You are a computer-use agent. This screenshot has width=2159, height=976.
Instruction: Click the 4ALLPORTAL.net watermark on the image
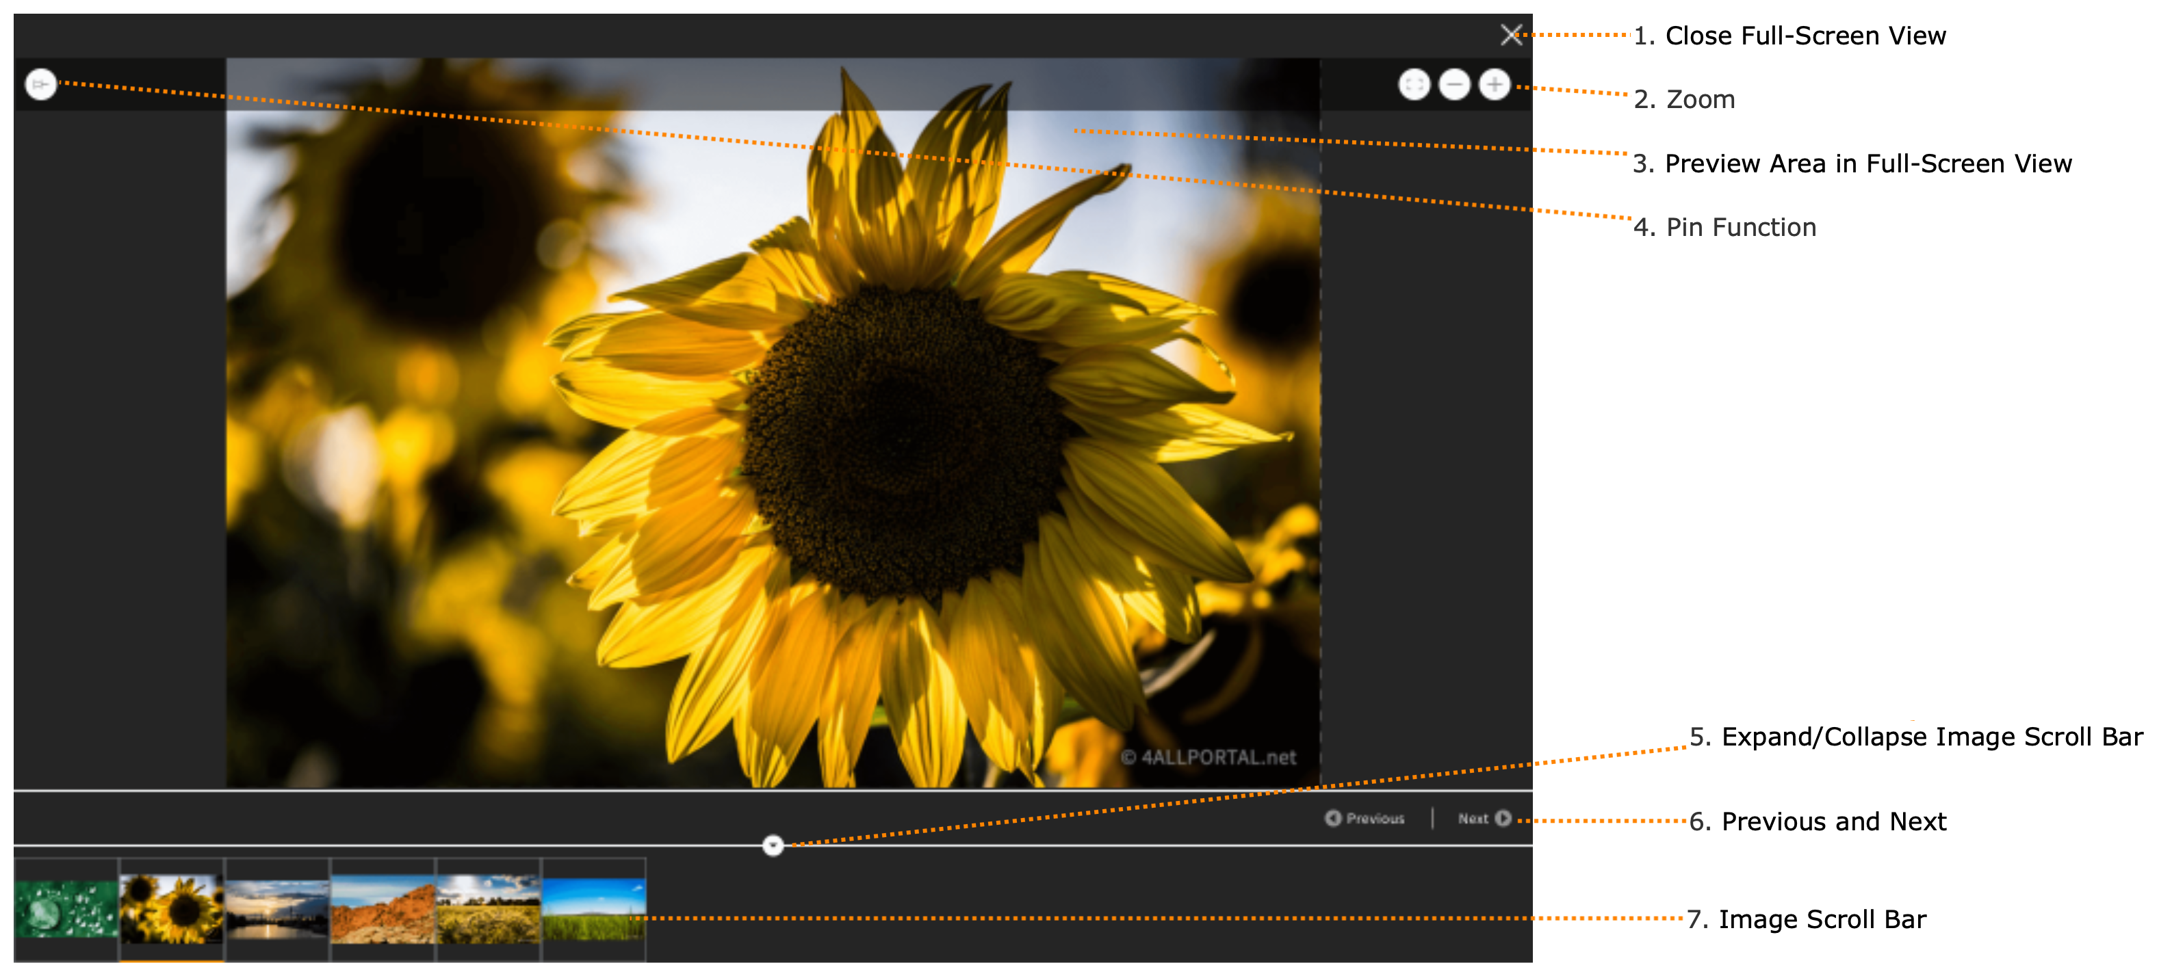pos(1208,757)
